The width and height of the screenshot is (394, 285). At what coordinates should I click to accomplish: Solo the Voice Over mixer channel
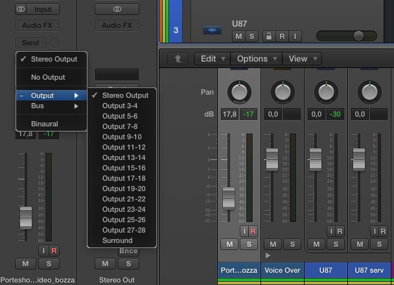[x=292, y=244]
